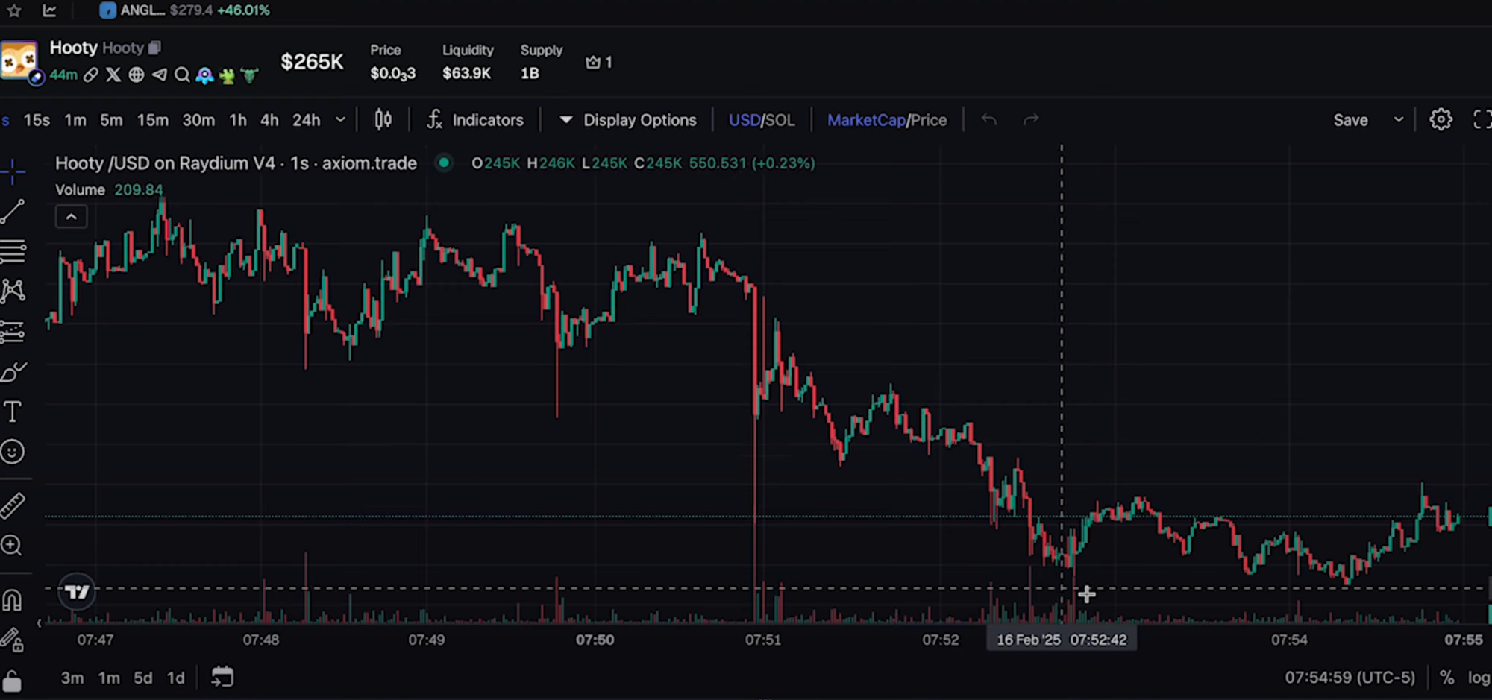Viewport: 1492px width, 700px height.
Task: Activate magnet snap mode
Action: pyautogui.click(x=13, y=599)
